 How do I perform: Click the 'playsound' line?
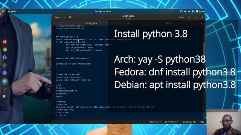point(62,93)
